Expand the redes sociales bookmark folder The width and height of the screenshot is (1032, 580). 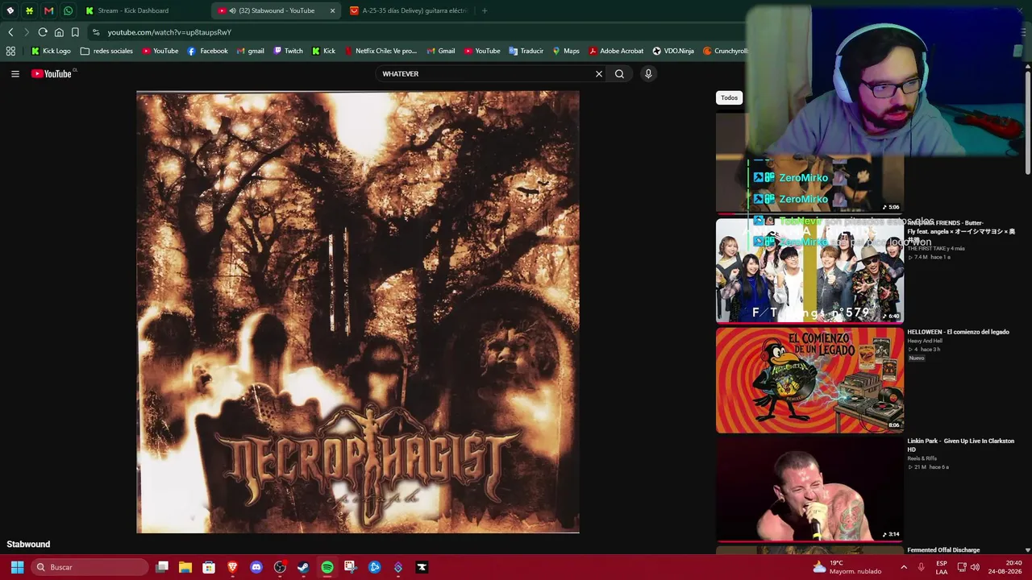(x=106, y=51)
